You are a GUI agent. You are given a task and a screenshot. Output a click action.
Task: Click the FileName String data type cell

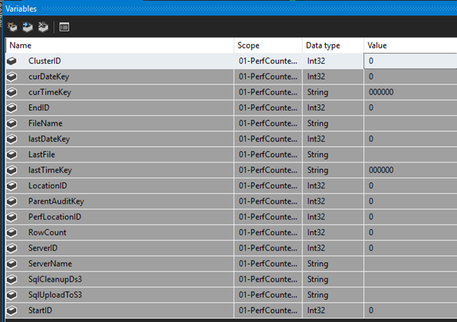click(333, 123)
